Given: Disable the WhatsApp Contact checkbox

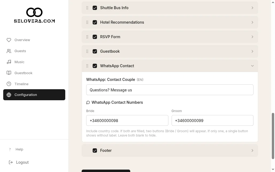Looking at the screenshot, I should pos(95,66).
